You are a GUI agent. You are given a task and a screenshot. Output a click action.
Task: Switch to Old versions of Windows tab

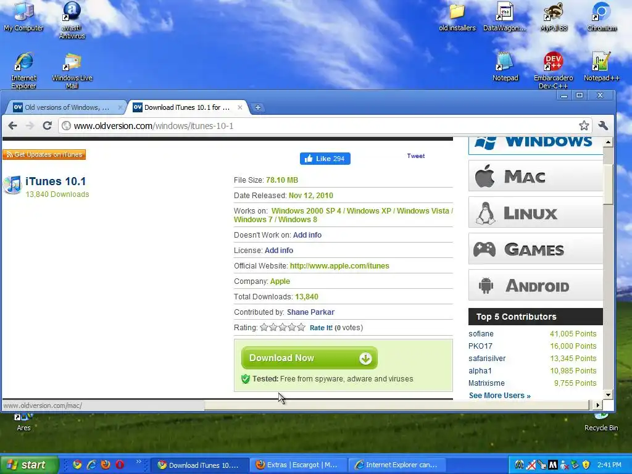(x=65, y=107)
